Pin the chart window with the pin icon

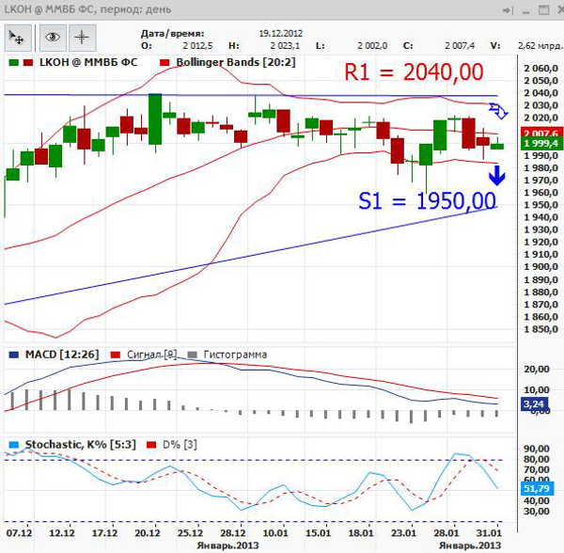click(508, 10)
